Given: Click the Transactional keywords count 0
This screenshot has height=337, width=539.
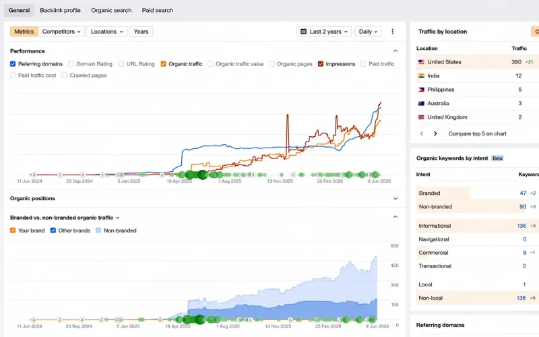Looking at the screenshot, I should click(524, 266).
